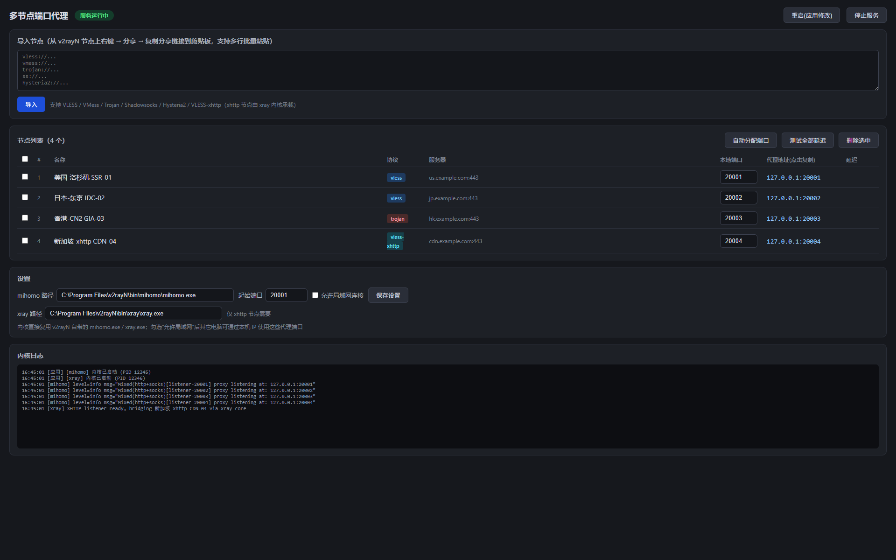Click node name 香港-CN2 GIA-03

coord(79,219)
